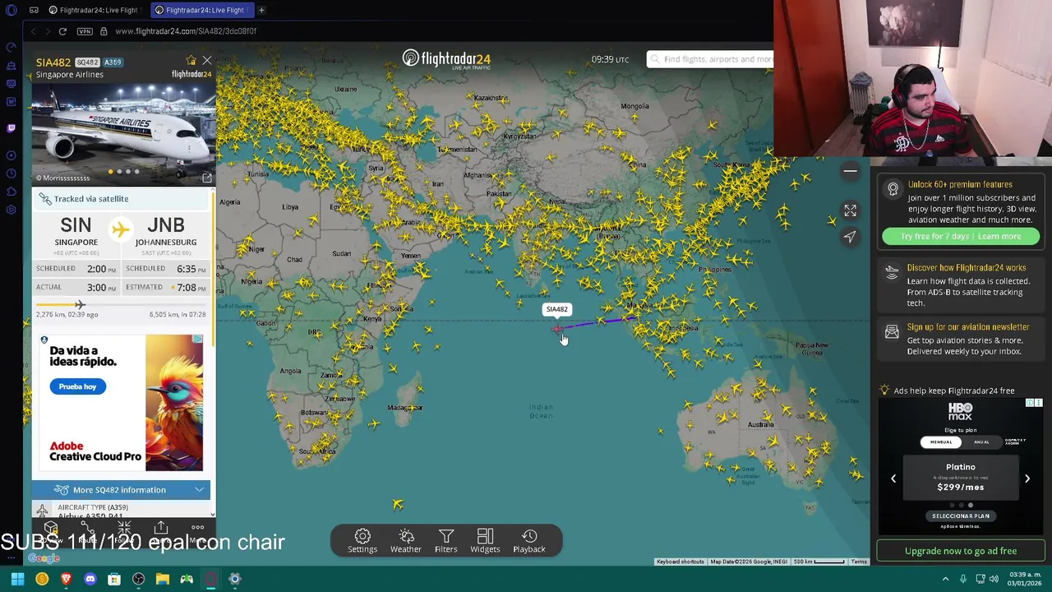
Task: Open Microsoft Store from taskbar
Action: click(114, 580)
